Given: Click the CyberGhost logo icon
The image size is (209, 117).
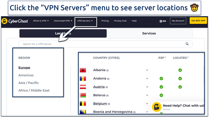Looking at the screenshot, I should [x=5, y=21].
